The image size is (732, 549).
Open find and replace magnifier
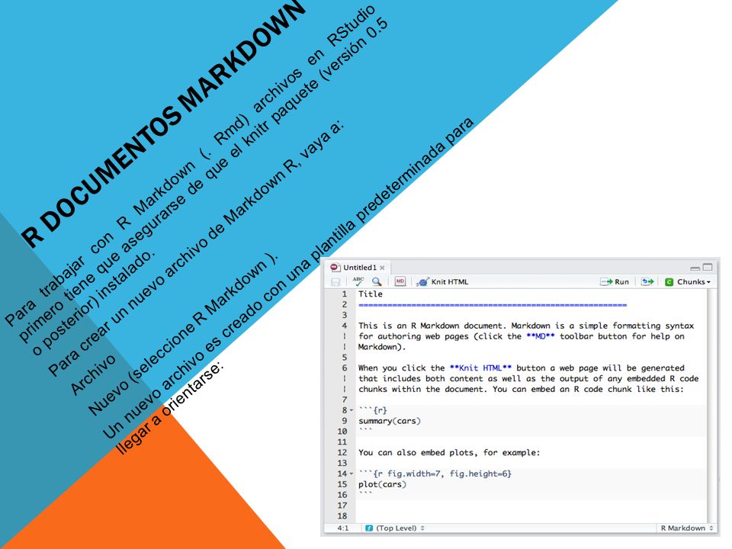click(x=377, y=281)
